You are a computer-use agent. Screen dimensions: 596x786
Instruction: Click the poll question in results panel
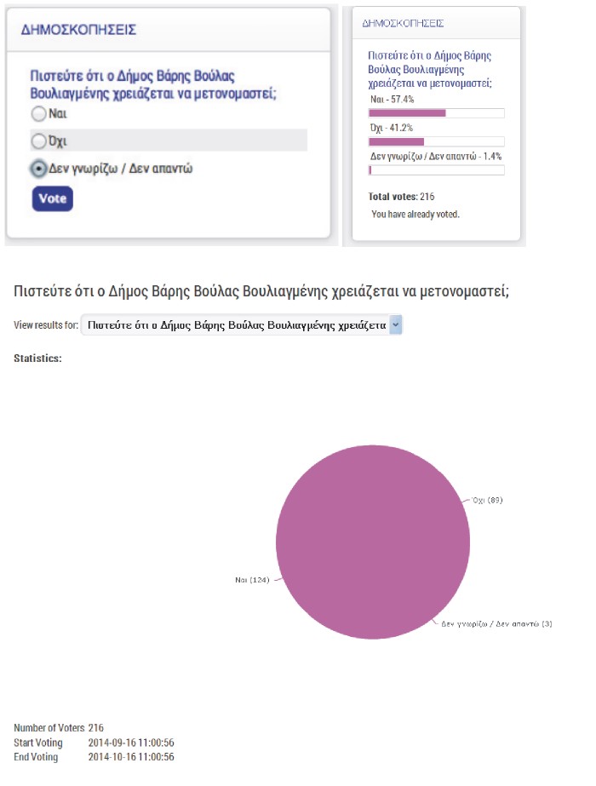click(x=430, y=70)
